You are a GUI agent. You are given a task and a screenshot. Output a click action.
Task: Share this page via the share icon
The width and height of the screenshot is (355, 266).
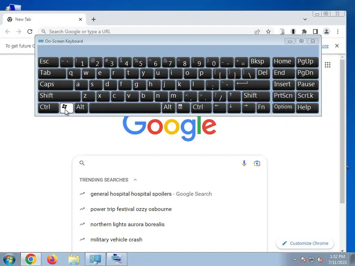click(257, 32)
